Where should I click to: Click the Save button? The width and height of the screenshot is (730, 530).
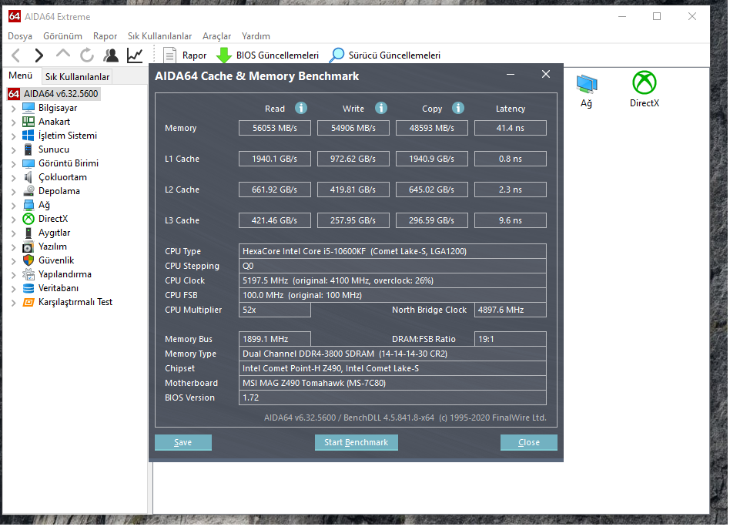point(183,442)
